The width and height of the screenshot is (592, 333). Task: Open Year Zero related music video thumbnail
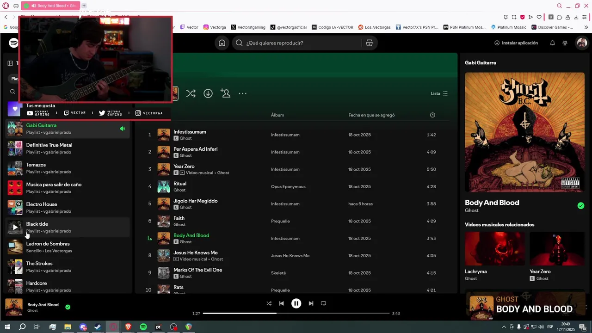557,249
